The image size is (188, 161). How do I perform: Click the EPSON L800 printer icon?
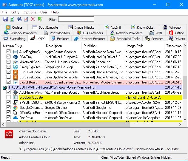pos(16,103)
